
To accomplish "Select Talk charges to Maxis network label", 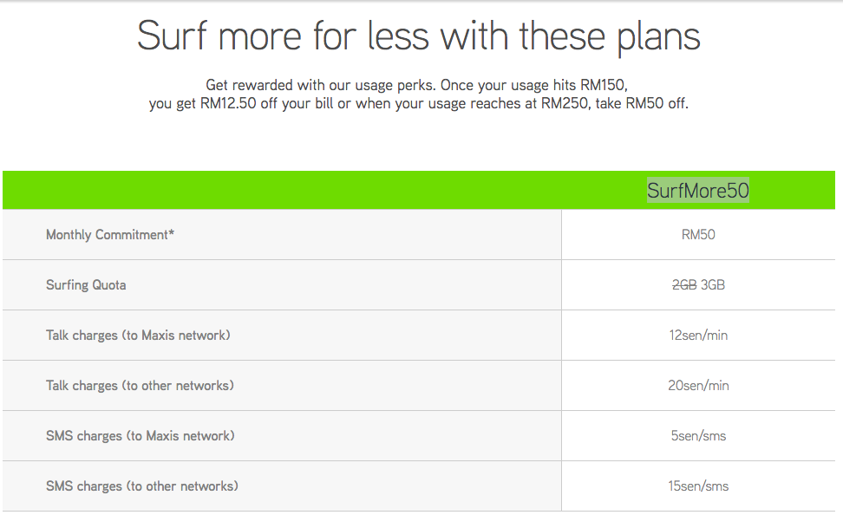I will (x=138, y=336).
